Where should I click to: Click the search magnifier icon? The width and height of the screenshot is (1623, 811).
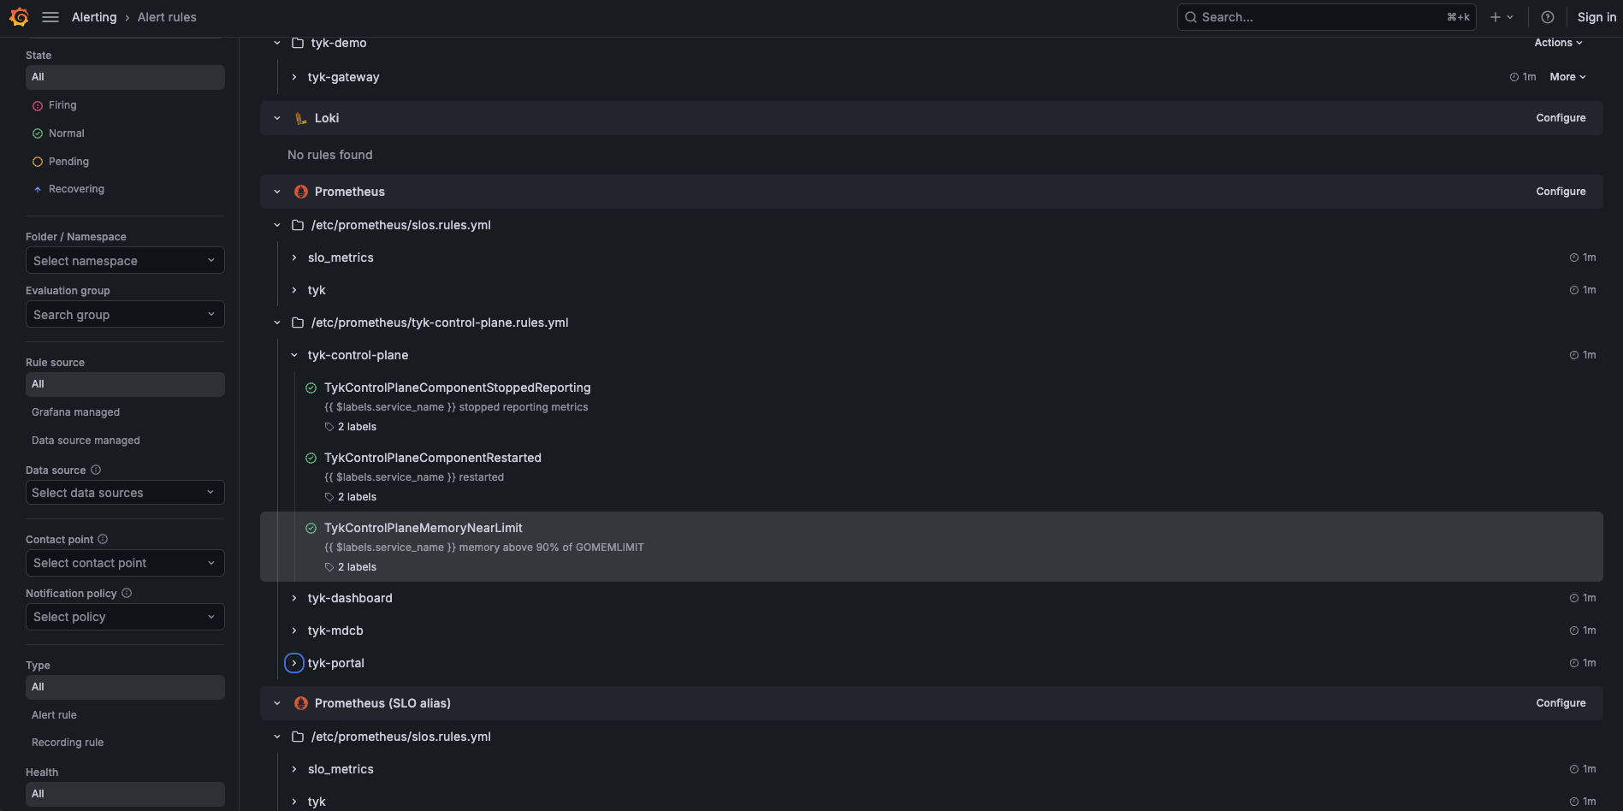pos(1190,17)
